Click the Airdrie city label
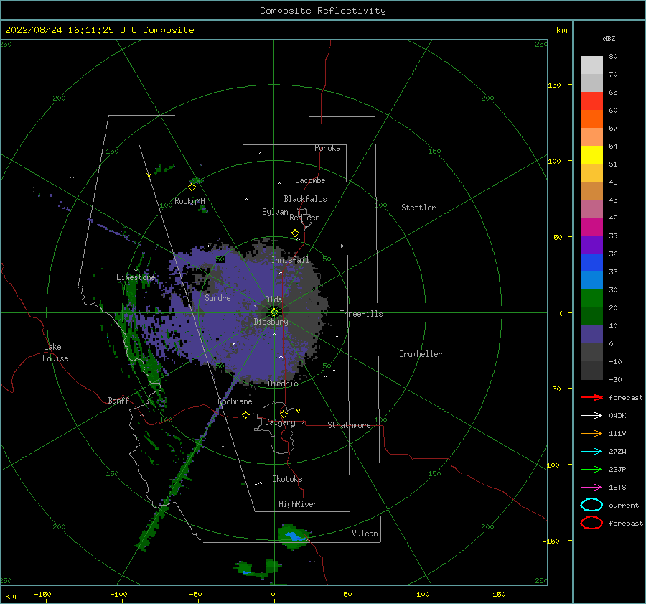 pyautogui.click(x=283, y=384)
